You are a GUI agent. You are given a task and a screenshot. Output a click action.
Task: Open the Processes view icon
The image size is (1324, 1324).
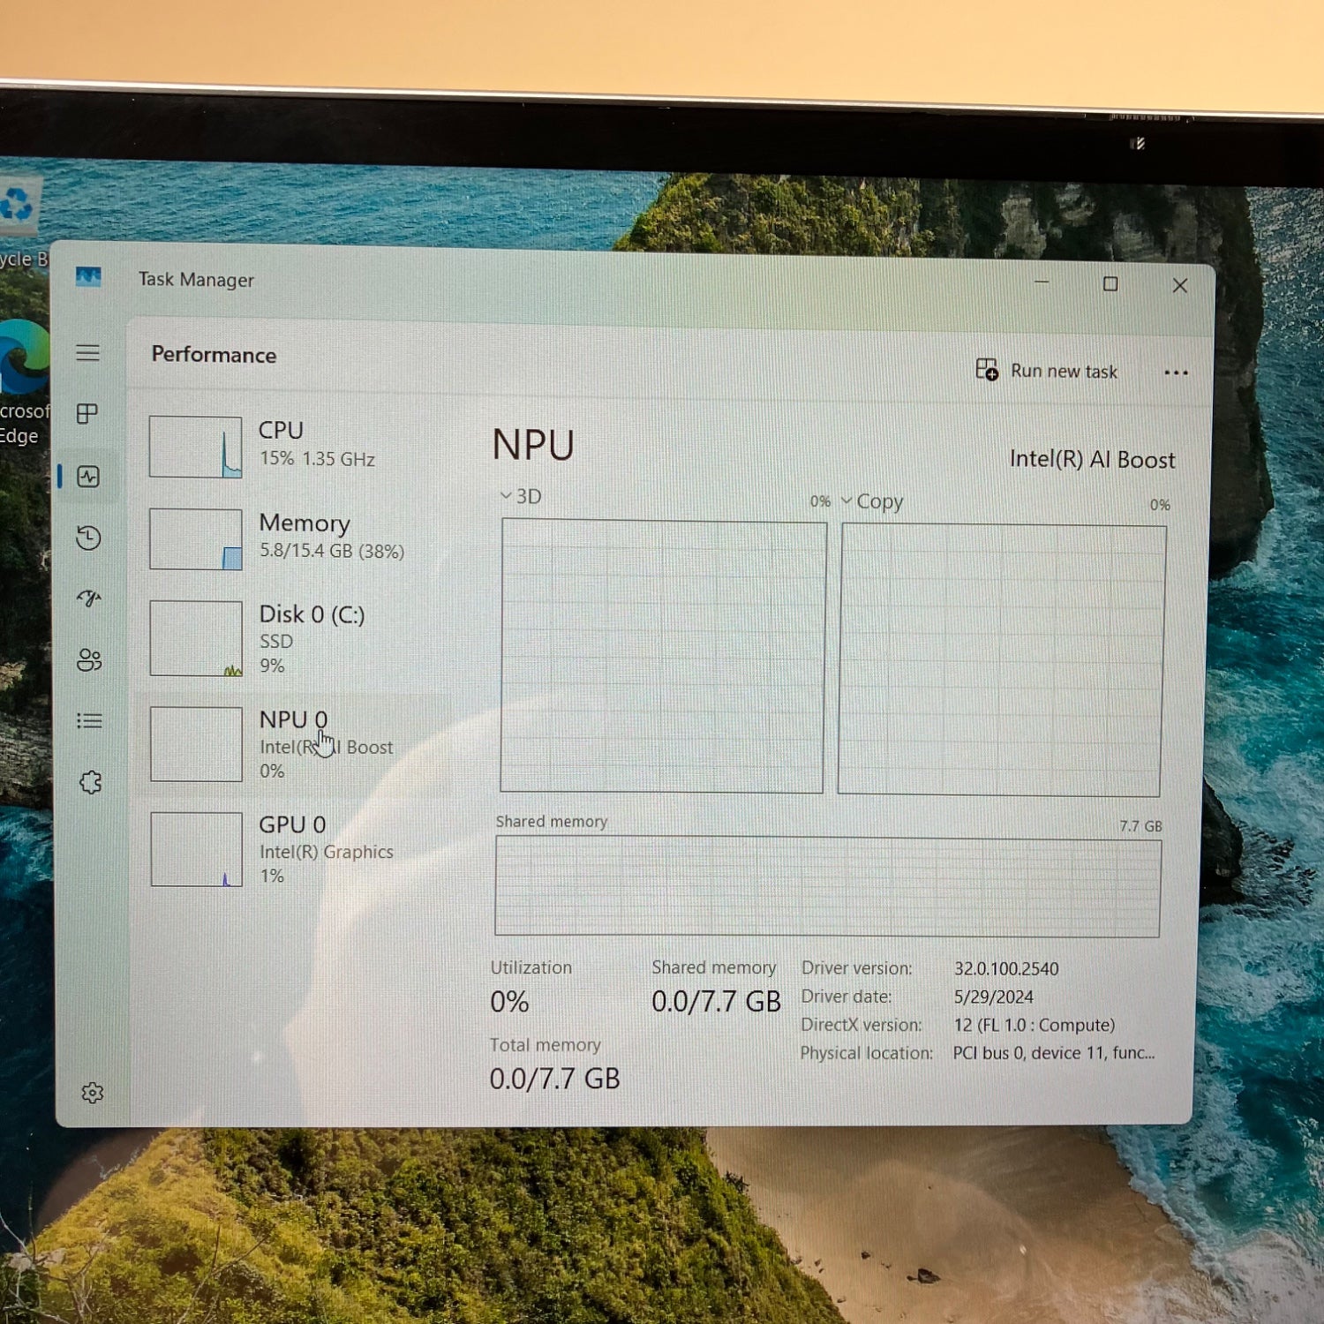click(x=88, y=413)
